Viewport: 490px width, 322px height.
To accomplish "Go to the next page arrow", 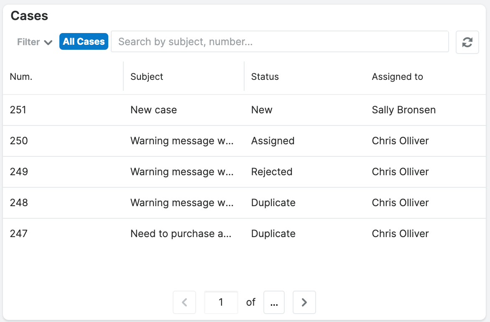I will (304, 302).
